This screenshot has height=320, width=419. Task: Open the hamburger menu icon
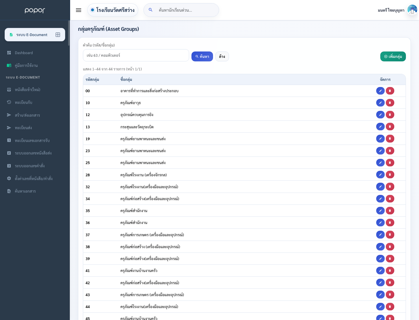(79, 10)
